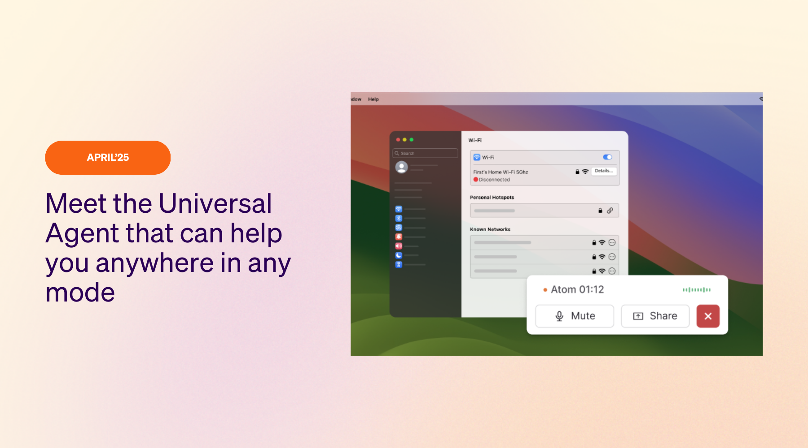808x448 pixels.
Task: Select the Focus moon icon in sidebar
Action: coord(399,255)
